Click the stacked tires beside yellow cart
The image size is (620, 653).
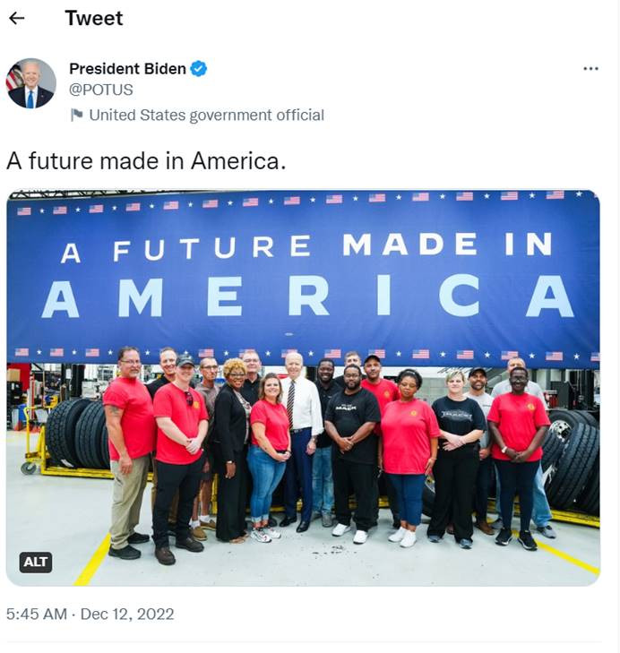click(77, 434)
